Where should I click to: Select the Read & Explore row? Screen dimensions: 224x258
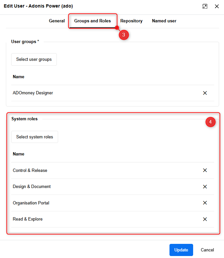click(x=113, y=219)
